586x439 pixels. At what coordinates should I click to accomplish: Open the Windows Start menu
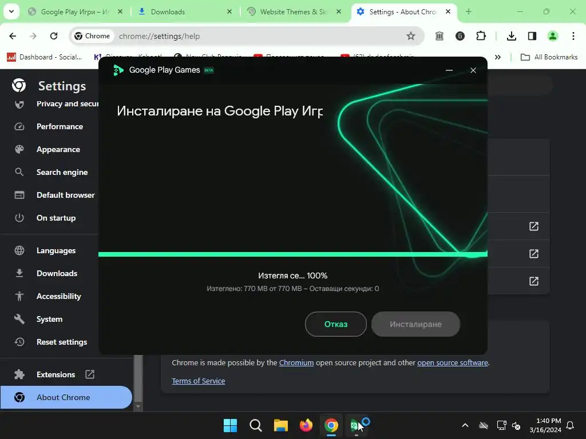coord(230,425)
